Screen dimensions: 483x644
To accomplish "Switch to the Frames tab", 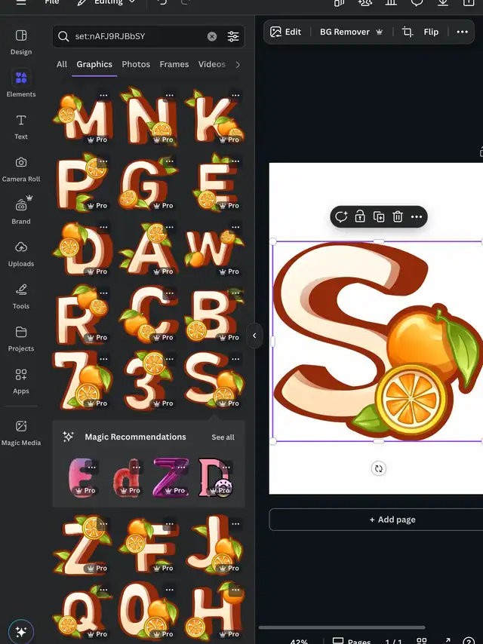I will pos(174,65).
